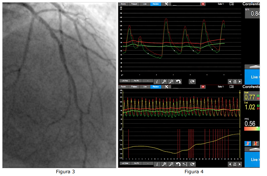267x176 pixels.
Task: Click the End 1.02 value
Action: pos(250,107)
